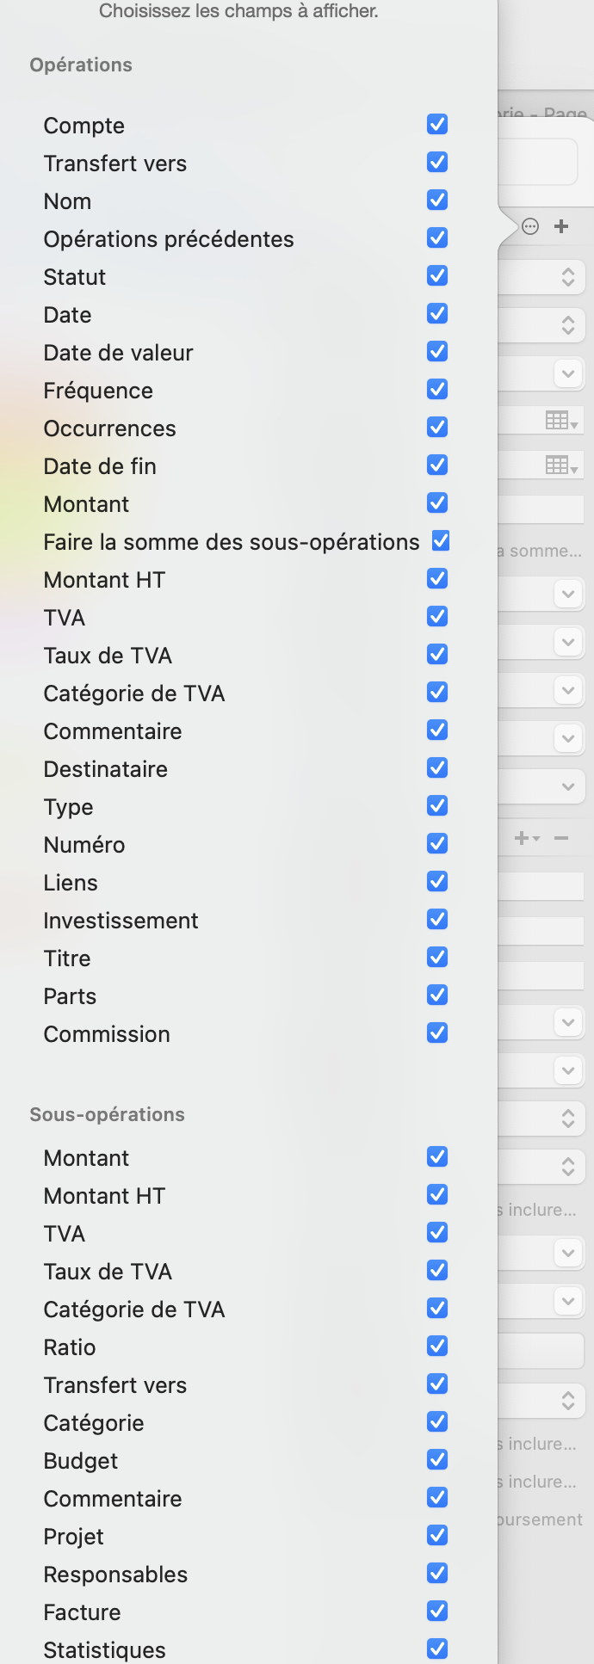Open the chevron dropdown near Destinataire
594x1664 pixels.
[x=567, y=786]
